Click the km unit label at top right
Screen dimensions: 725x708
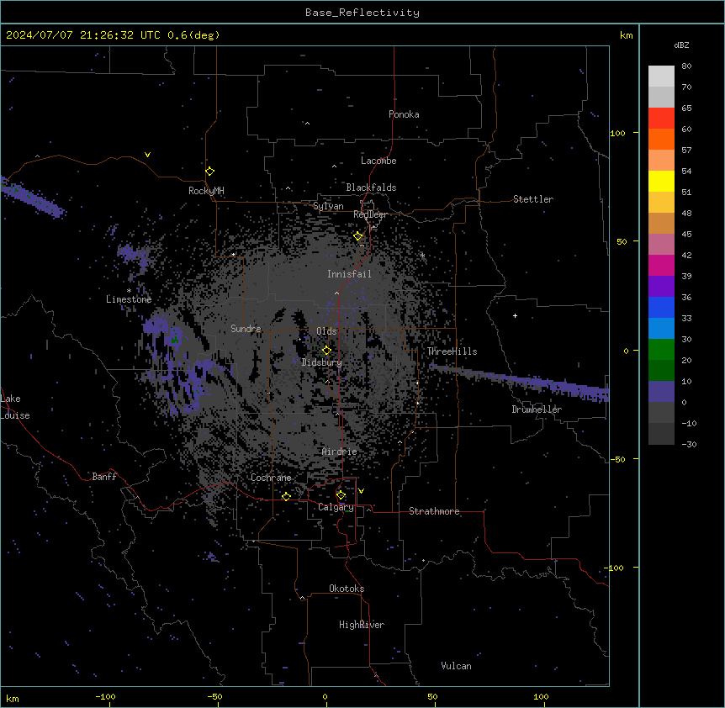(x=626, y=35)
